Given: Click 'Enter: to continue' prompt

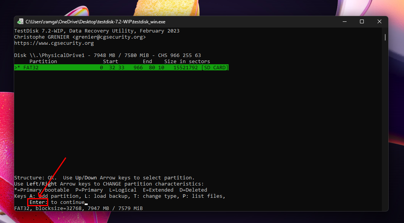Looking at the screenshot, I should click(57, 202).
